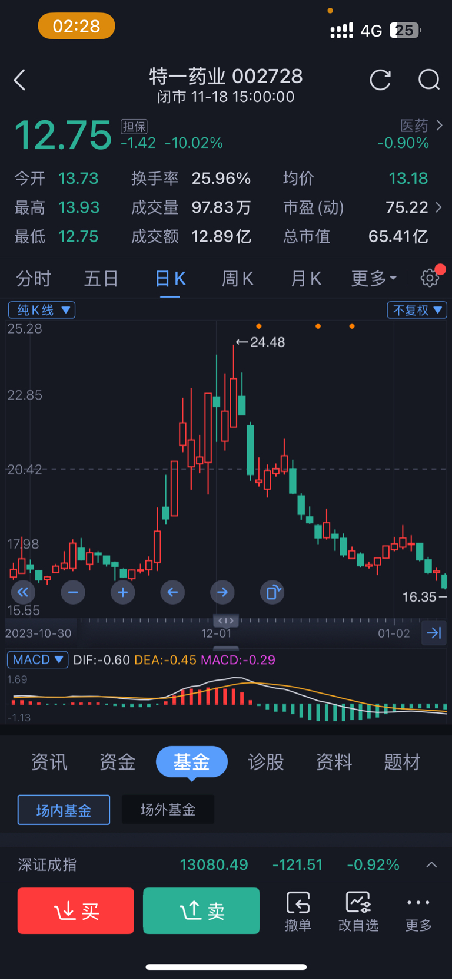This screenshot has width=452, height=980.
Task: Switch to 五日 five-day tab
Action: tap(101, 278)
